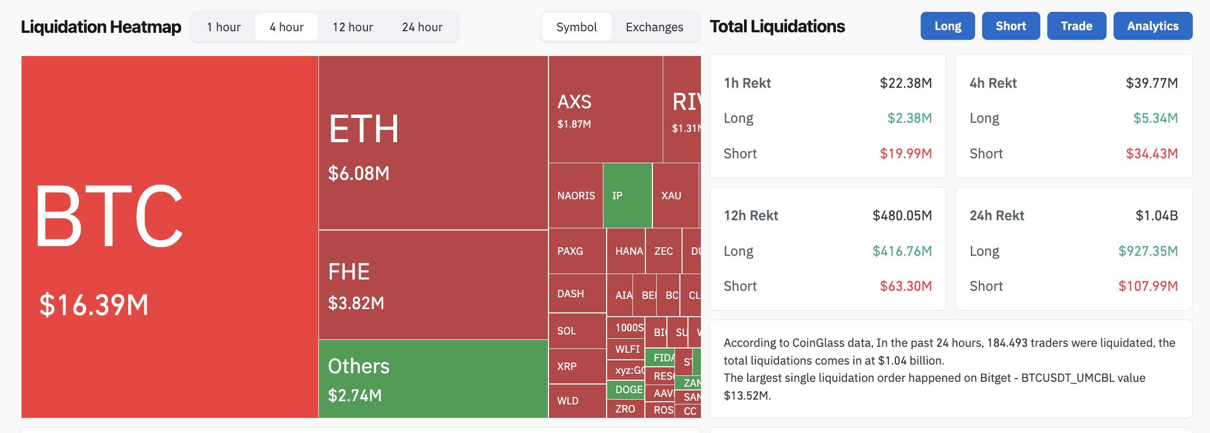Switch to the 12 hour timeframe

(352, 27)
